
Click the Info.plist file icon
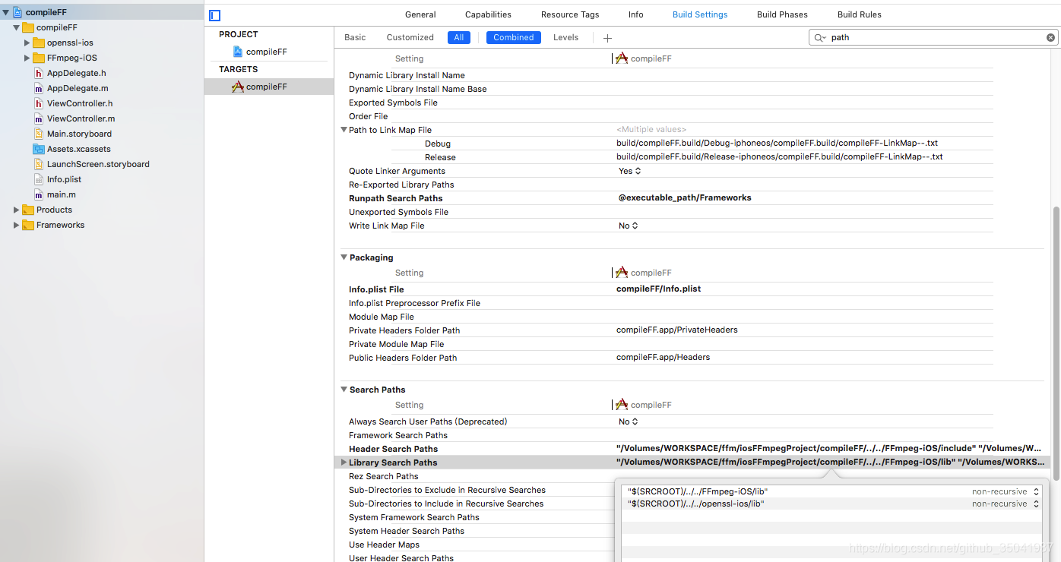pos(40,179)
